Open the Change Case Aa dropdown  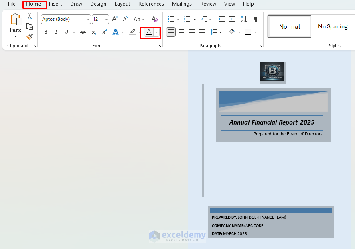(x=139, y=20)
